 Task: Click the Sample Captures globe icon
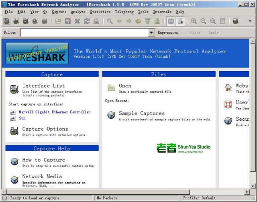coord(111,115)
